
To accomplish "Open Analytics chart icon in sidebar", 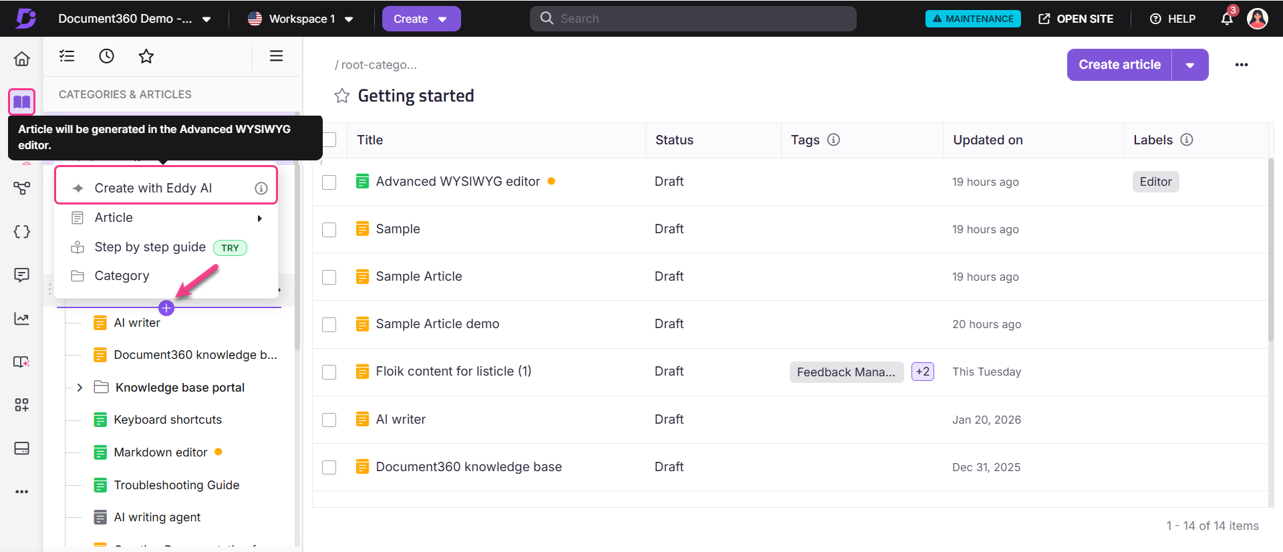I will (22, 319).
